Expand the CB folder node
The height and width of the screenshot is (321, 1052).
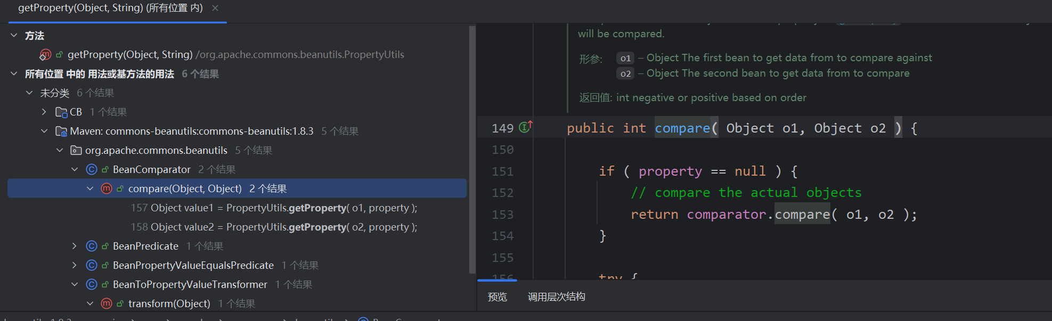[44, 112]
